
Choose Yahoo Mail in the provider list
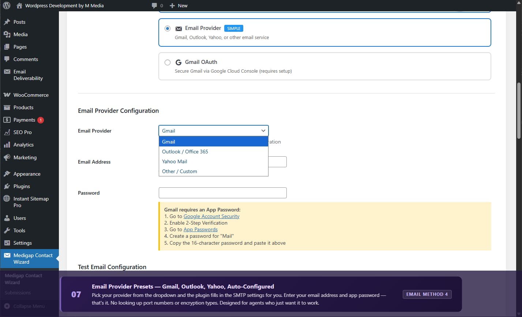pyautogui.click(x=174, y=161)
